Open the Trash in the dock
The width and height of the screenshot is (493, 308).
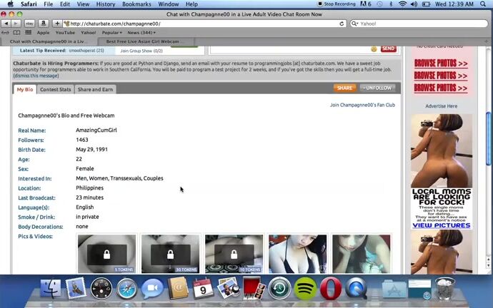point(444,289)
